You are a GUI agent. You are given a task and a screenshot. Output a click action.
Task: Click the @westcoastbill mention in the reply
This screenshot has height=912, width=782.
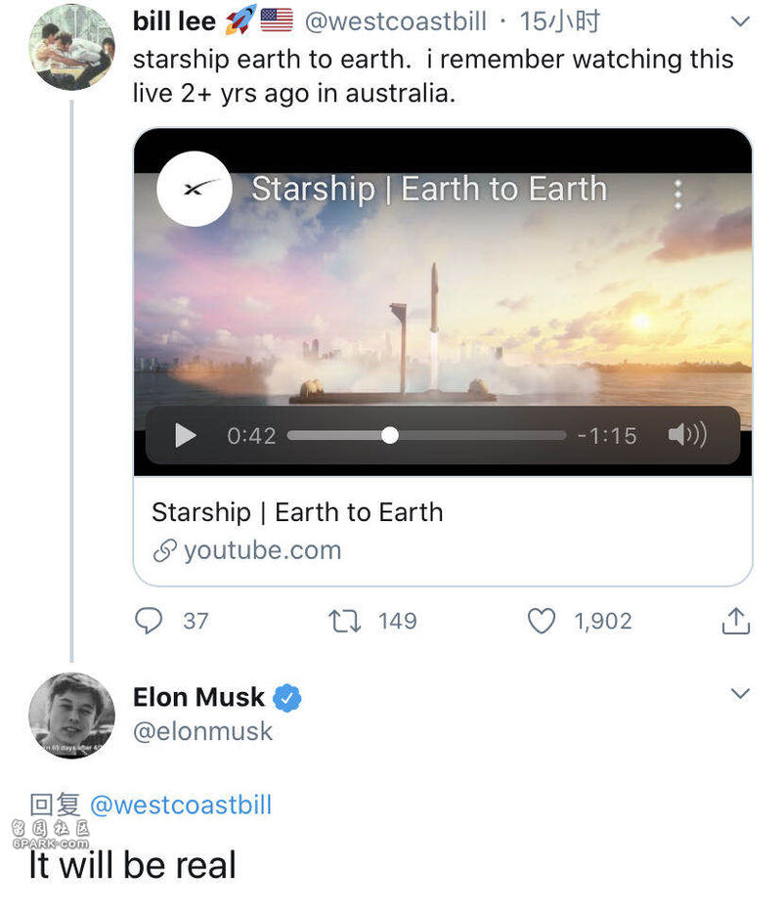(x=181, y=805)
